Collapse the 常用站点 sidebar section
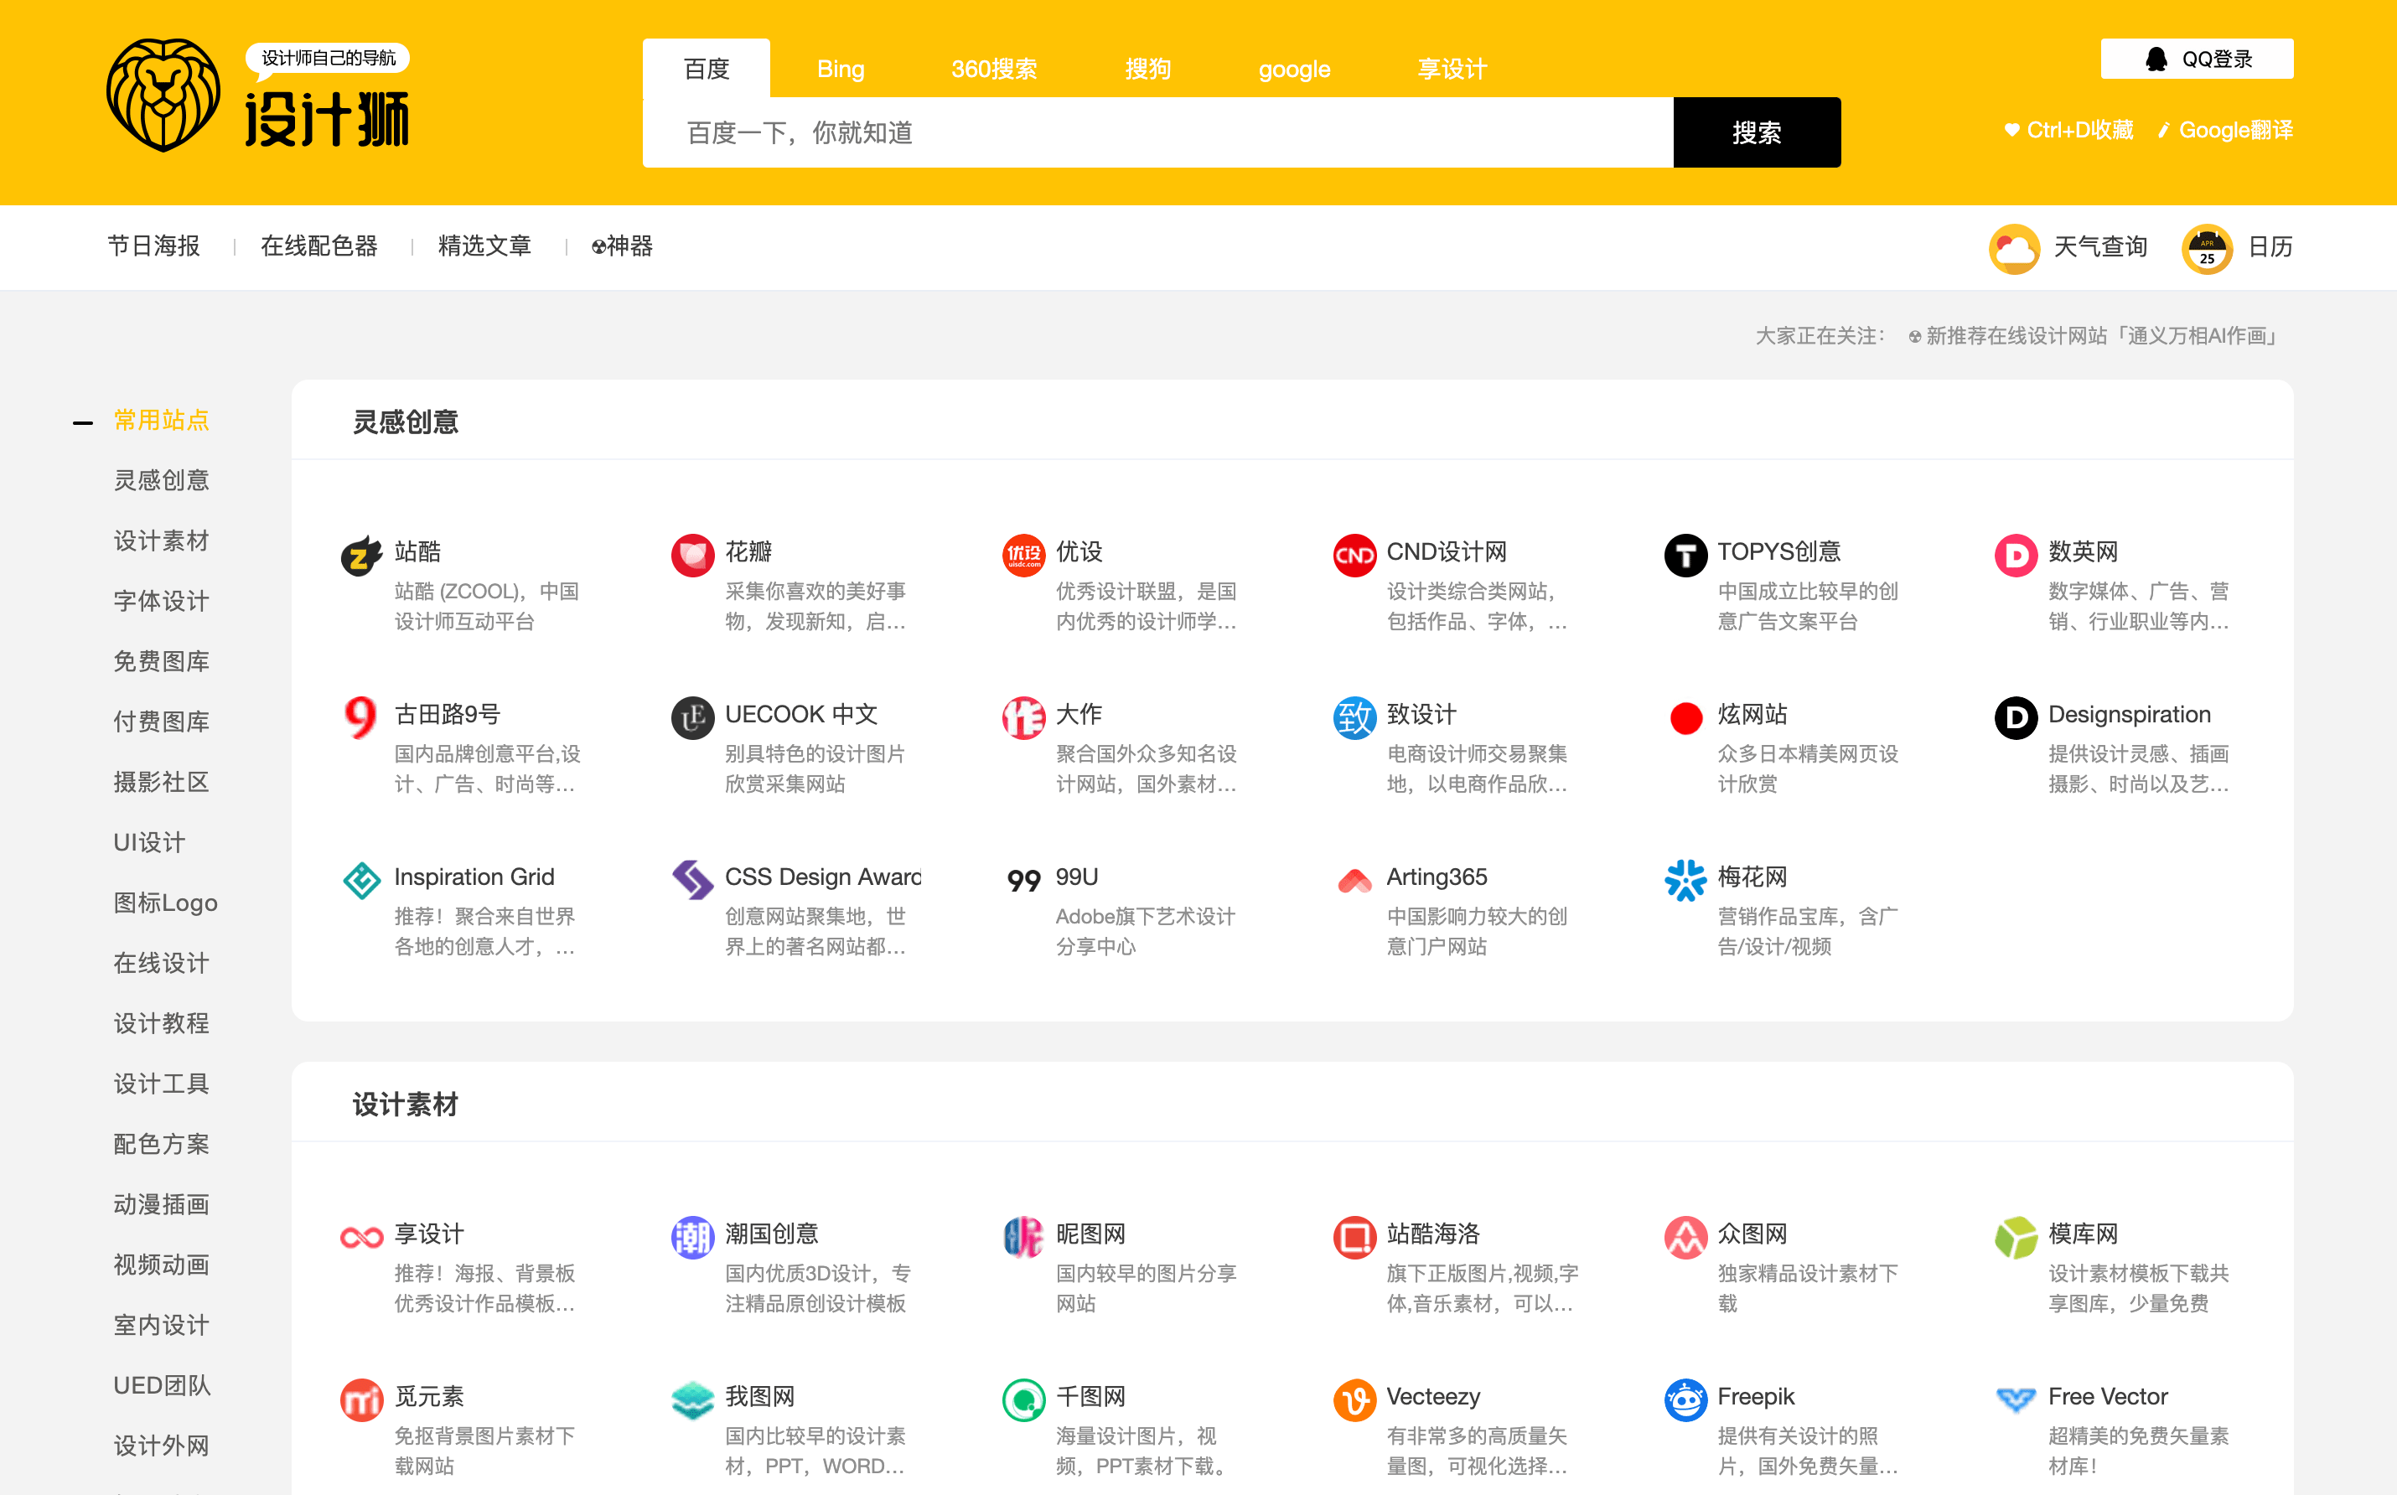Screen dimensions: 2397x1495 [83, 422]
